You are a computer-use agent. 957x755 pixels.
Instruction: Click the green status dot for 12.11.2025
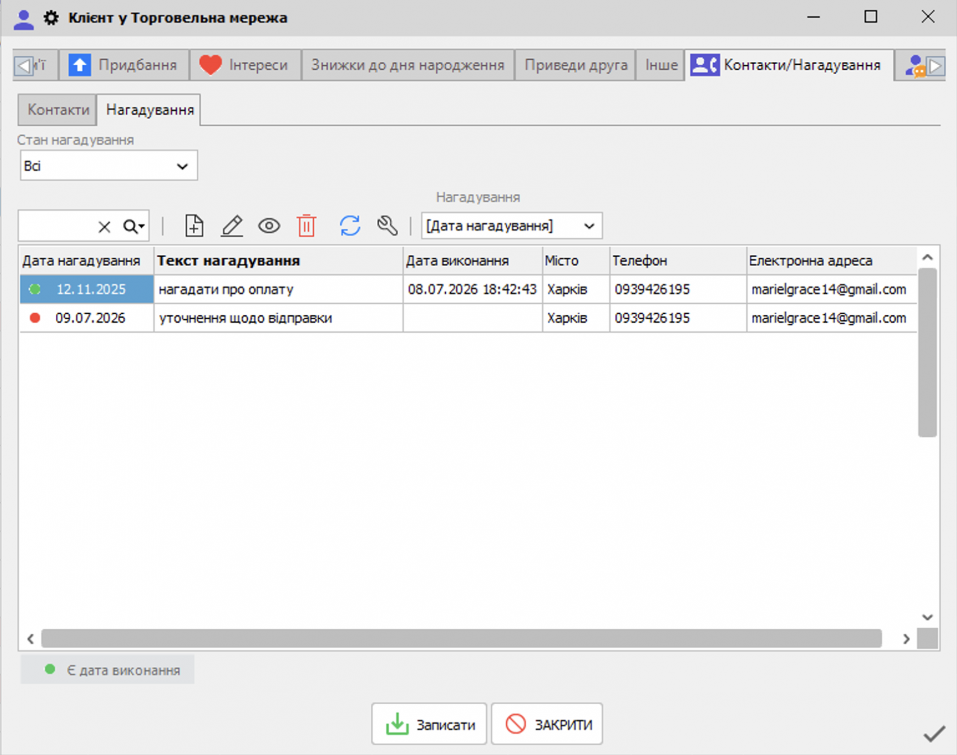[35, 289]
